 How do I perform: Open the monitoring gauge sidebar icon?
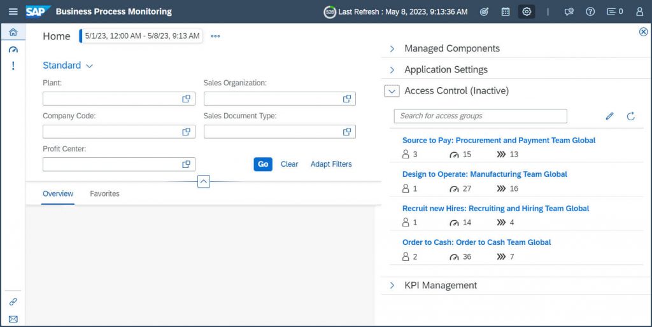coord(13,50)
